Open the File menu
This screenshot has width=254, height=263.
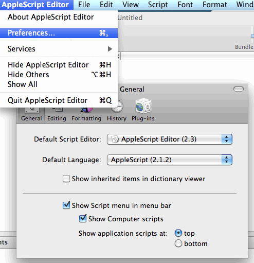click(x=84, y=5)
